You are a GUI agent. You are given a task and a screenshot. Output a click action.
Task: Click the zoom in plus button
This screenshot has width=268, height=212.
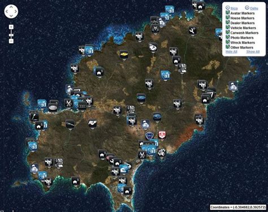point(11,27)
